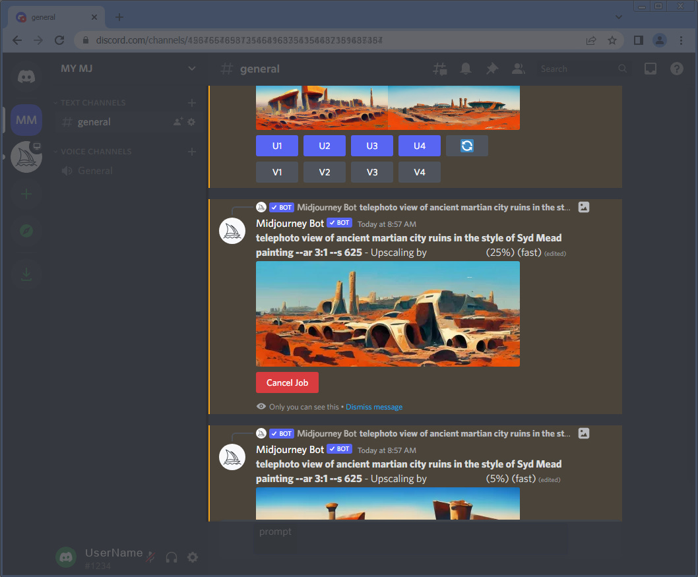The height and width of the screenshot is (577, 698).
Task: Upscale image with U1 button
Action: point(277,146)
